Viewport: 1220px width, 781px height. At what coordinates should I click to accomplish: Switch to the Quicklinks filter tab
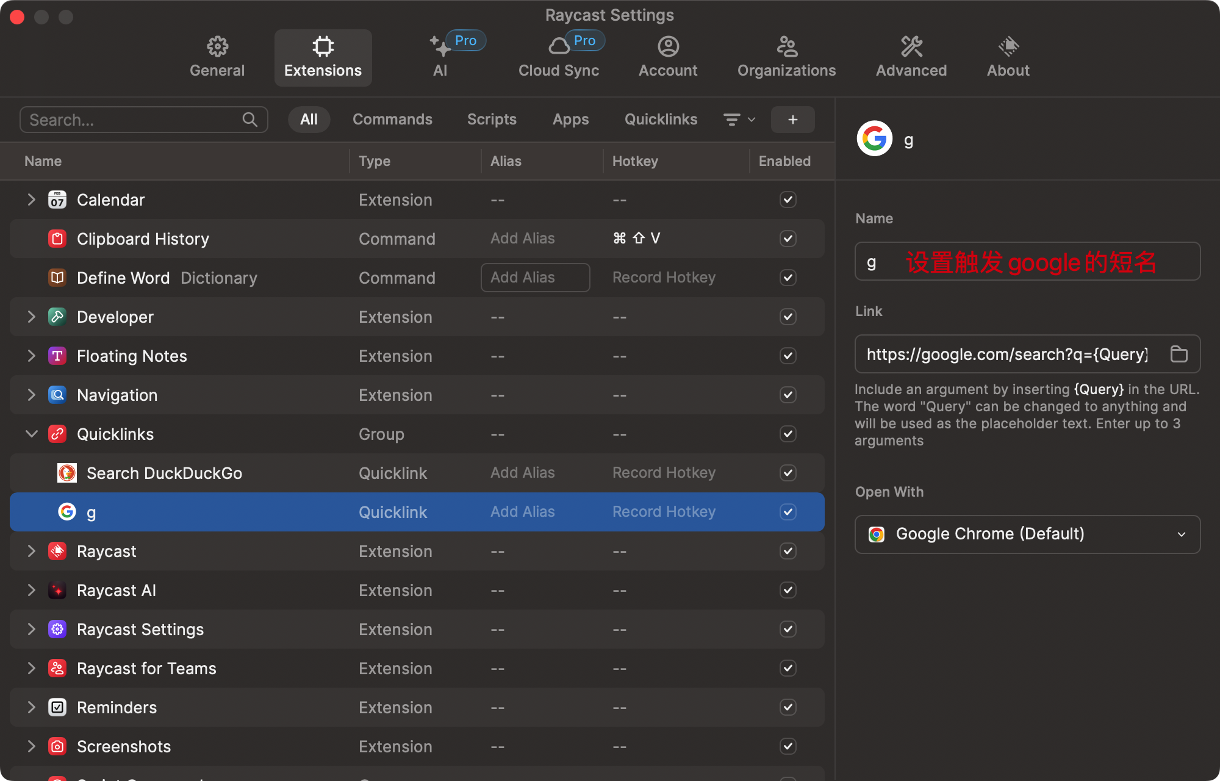pos(661,120)
